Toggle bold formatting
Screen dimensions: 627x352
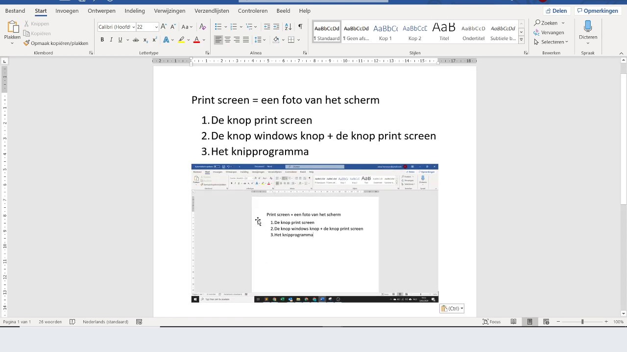point(102,40)
